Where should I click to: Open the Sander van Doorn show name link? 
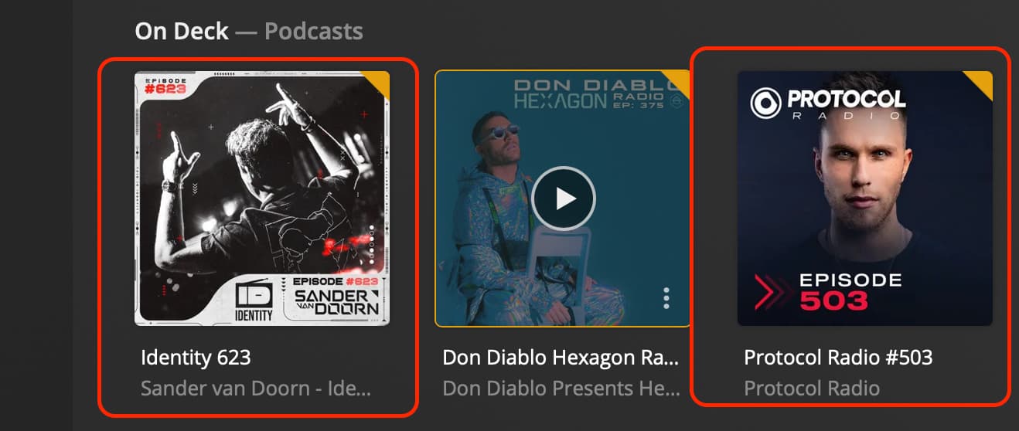[256, 388]
